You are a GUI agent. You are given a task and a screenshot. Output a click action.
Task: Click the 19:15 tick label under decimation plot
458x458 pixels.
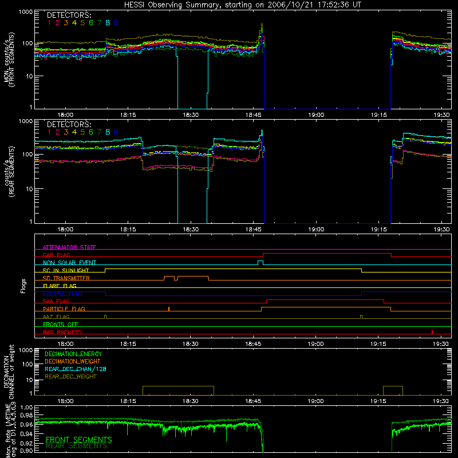point(378,401)
